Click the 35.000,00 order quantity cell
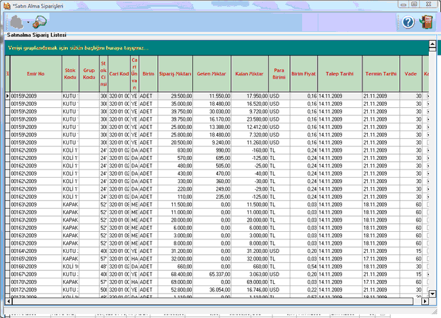The image size is (441, 318). (175, 104)
